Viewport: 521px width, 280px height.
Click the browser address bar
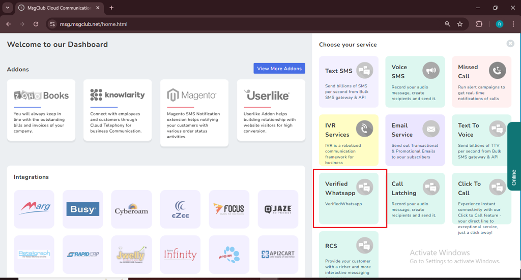point(244,24)
